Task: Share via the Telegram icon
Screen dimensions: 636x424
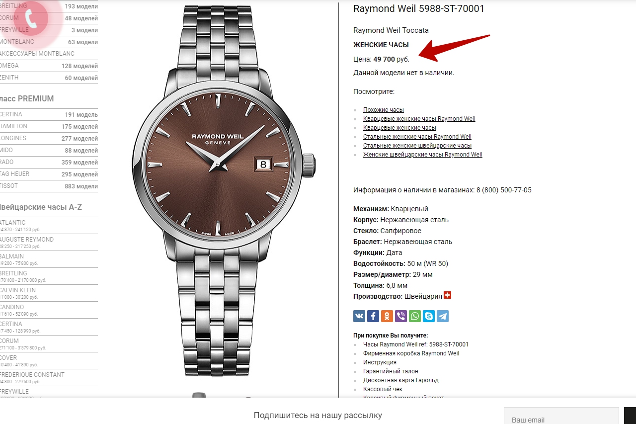Action: (443, 316)
